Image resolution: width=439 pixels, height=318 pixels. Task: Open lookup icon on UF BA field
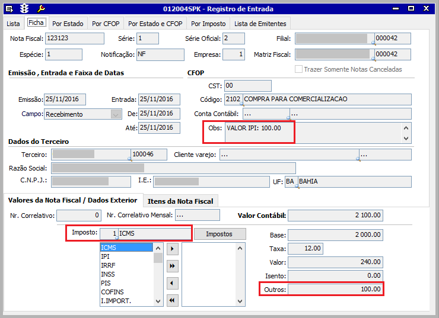tap(297, 186)
